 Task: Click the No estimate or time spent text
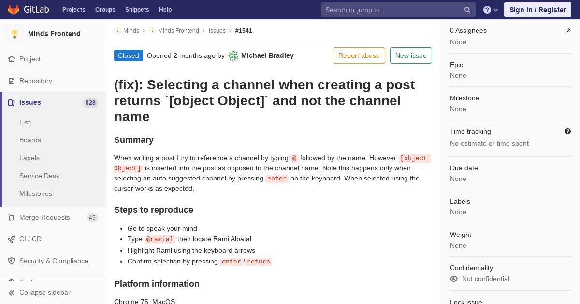click(x=489, y=143)
